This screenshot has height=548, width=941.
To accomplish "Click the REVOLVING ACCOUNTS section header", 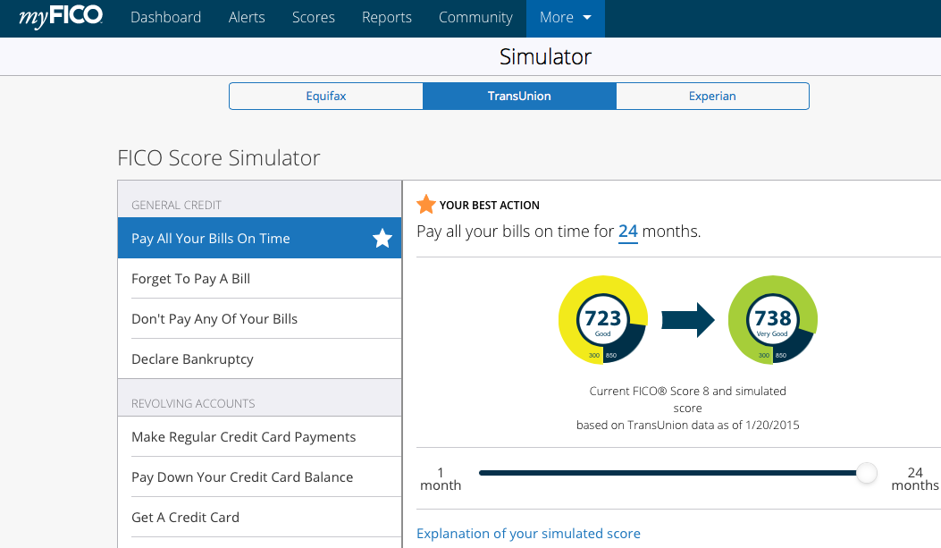I will tap(193, 404).
